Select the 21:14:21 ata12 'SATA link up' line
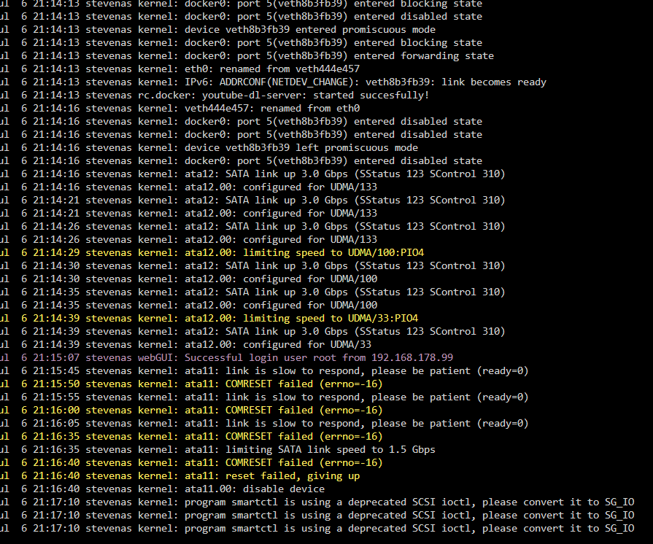The height and width of the screenshot is (544, 653). click(252, 201)
